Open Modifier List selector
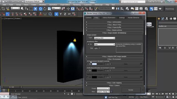Image resolution: width=177 pixels, height=99 pixels. coord(168,26)
